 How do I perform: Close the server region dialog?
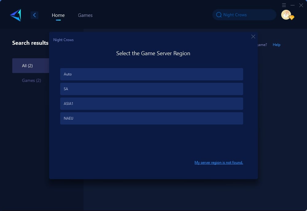(x=253, y=36)
